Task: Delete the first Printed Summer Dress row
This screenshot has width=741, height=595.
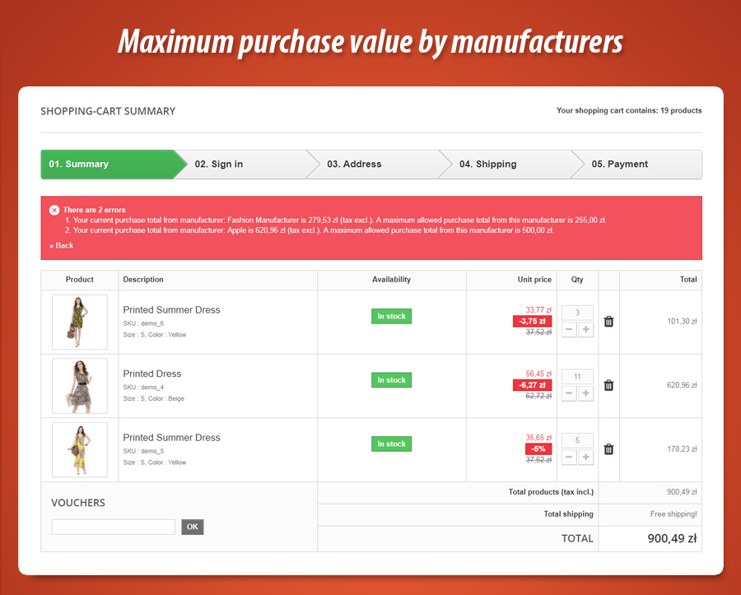Action: (x=608, y=322)
